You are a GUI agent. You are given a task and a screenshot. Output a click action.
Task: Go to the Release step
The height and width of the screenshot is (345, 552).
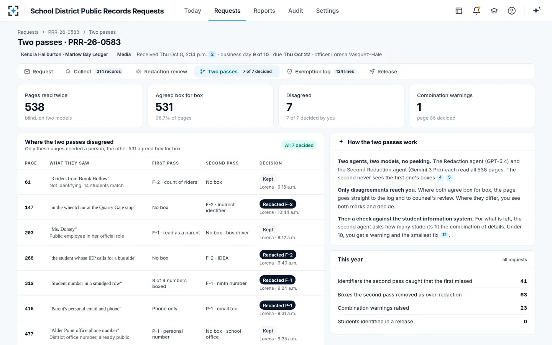pyautogui.click(x=383, y=72)
